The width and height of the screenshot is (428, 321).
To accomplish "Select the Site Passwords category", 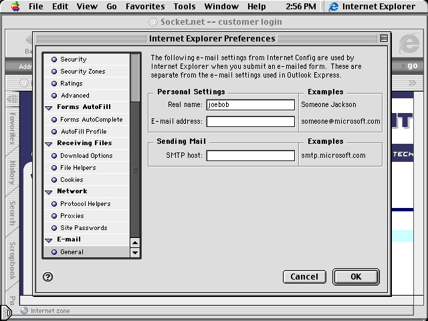I will [86, 227].
